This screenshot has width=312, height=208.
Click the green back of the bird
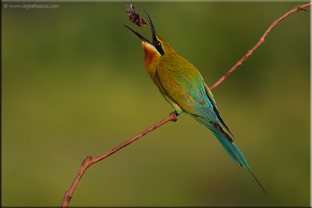tap(180, 69)
